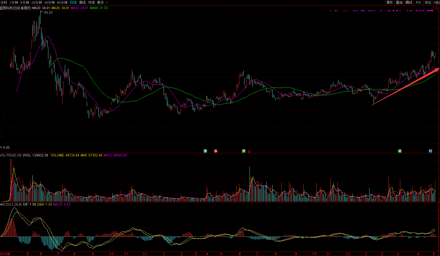The width and height of the screenshot is (440, 256).
Task: Click the 财 financial report marker
Action: [x=430, y=151]
